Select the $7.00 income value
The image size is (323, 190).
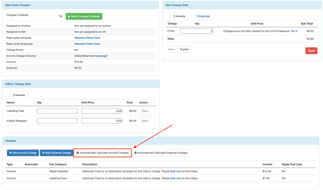(266, 178)
